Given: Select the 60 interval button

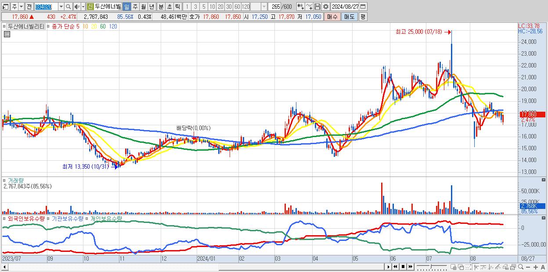Looking at the screenshot, I should (x=237, y=7).
